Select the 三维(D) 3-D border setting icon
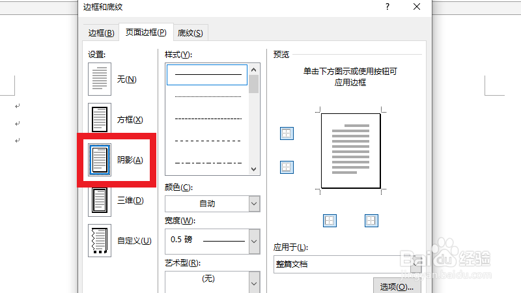Viewport: 521px width, 293px height. coord(100,201)
